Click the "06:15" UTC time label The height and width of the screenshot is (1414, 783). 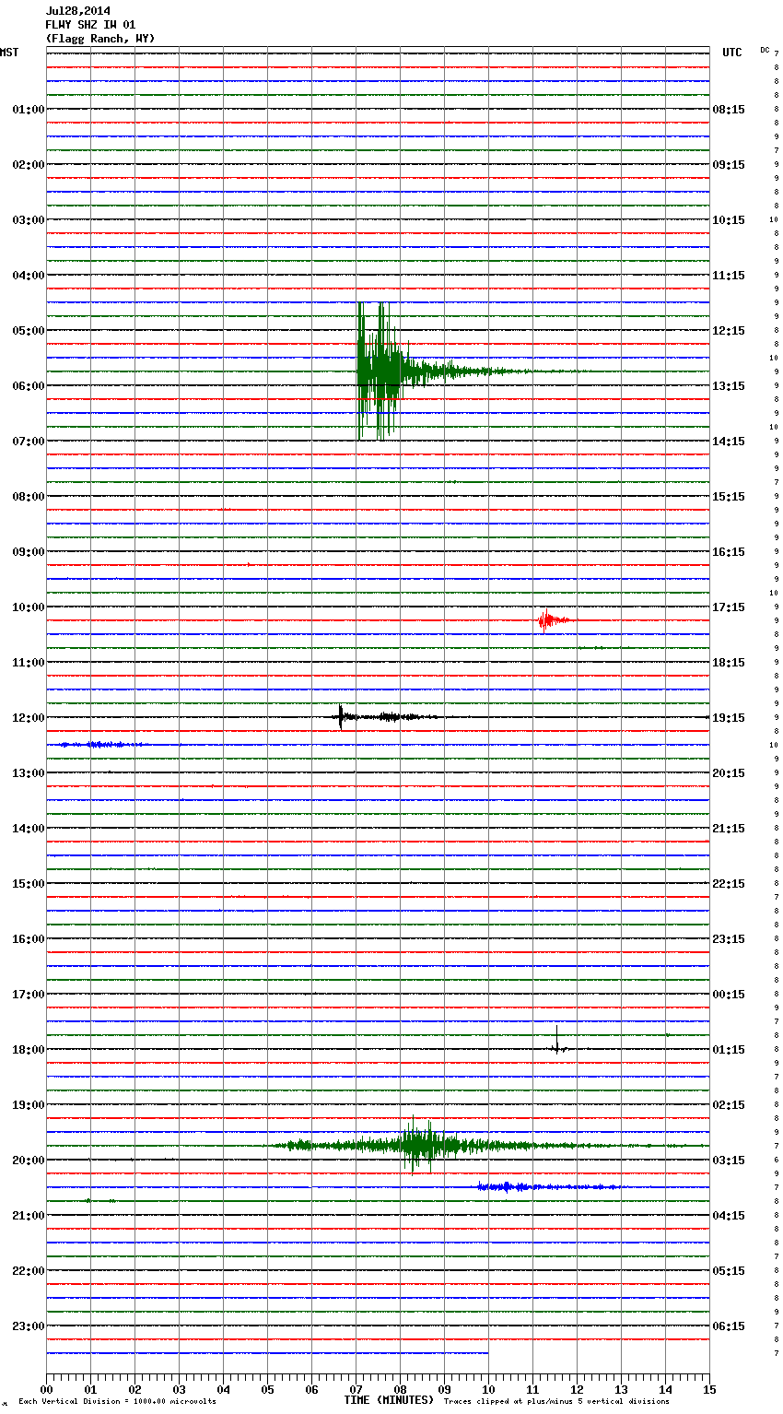coord(729,1326)
